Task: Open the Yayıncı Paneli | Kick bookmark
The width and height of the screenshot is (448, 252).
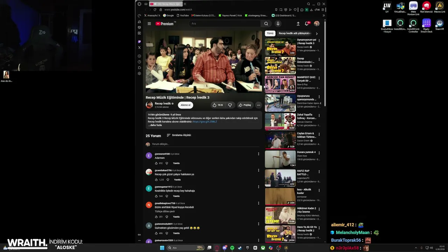Action: tap(230, 15)
